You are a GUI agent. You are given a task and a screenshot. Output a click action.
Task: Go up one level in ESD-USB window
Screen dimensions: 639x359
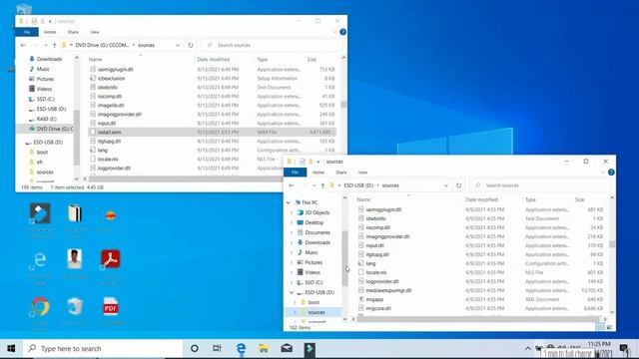[x=322, y=185]
